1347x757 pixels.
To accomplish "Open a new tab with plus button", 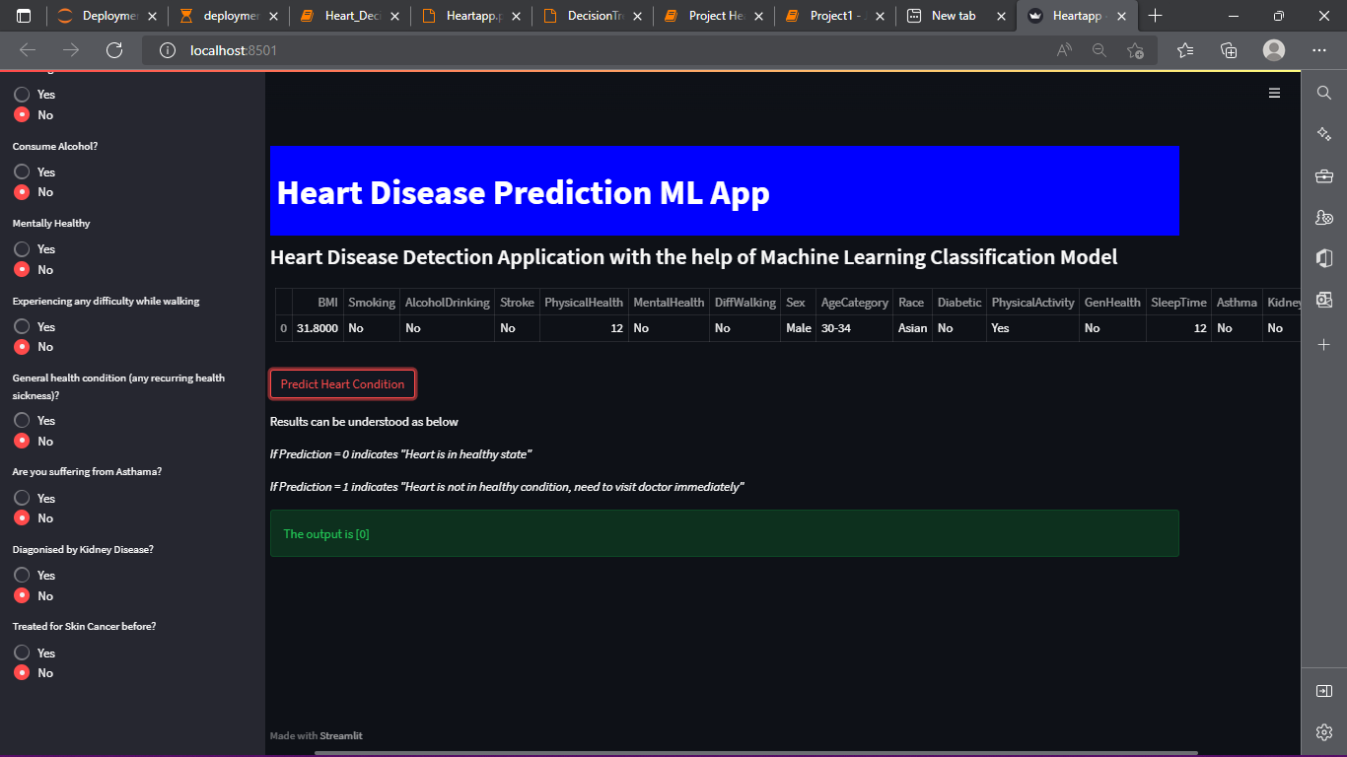I will (1156, 16).
